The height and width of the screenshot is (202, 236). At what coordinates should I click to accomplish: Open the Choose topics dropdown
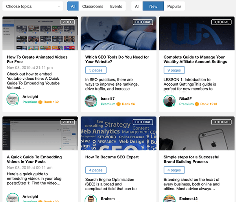[33, 6]
